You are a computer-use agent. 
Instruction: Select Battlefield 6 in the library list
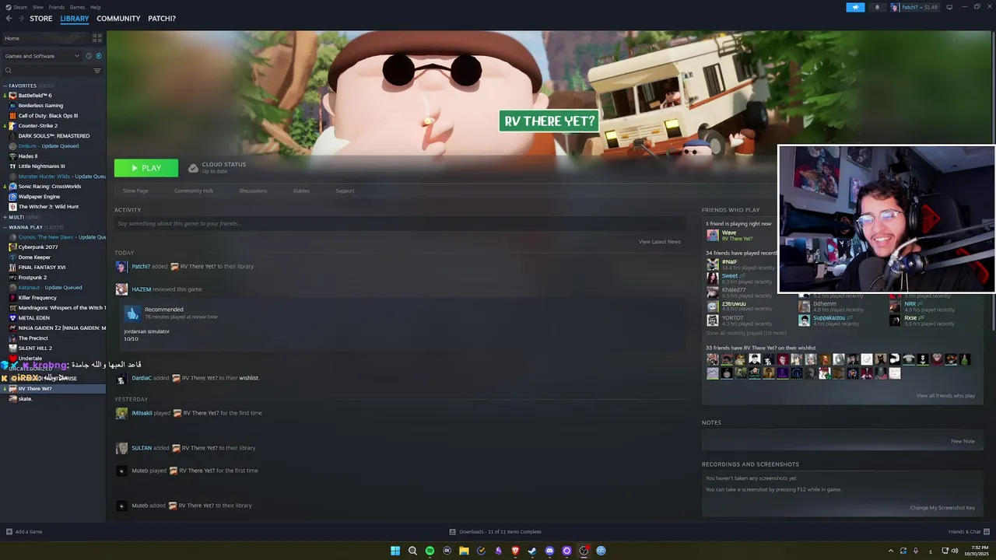click(35, 96)
